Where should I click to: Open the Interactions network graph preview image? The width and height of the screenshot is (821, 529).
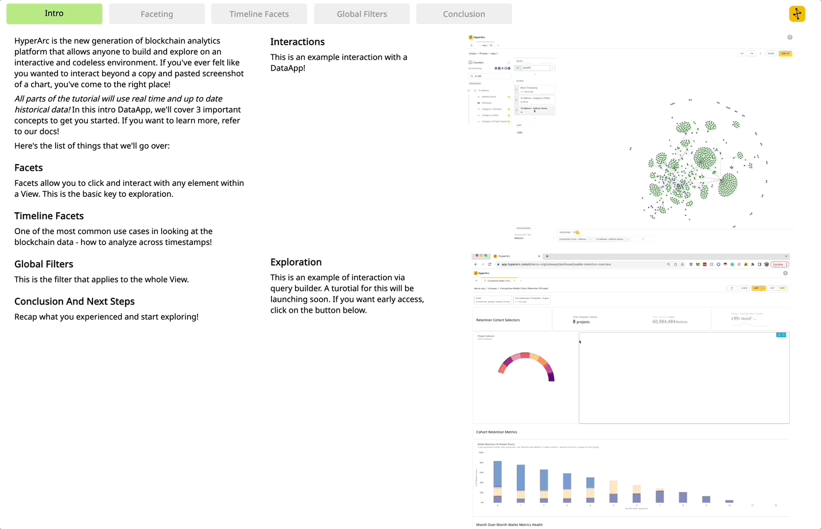[632, 138]
